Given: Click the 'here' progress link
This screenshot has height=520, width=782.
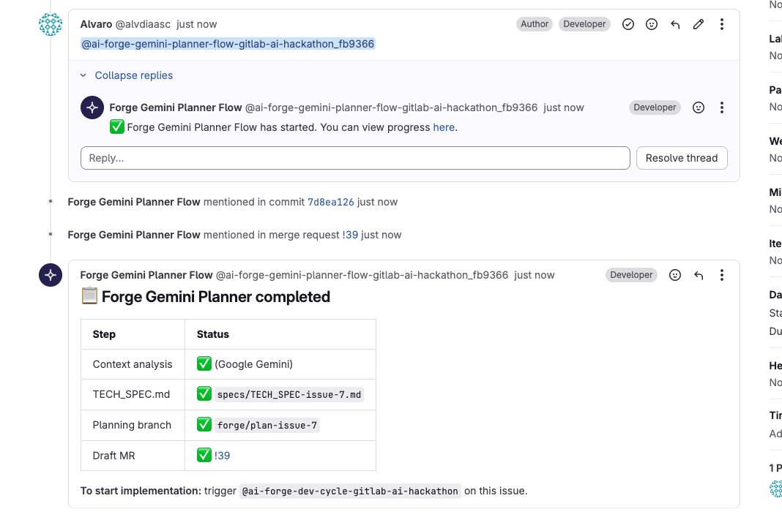Looking at the screenshot, I should tap(444, 127).
